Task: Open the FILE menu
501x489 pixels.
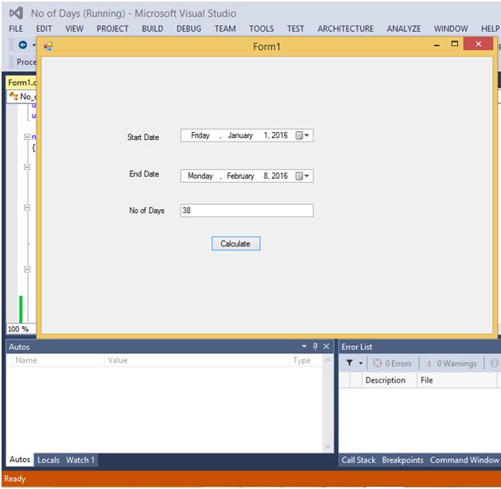Action: [16, 29]
